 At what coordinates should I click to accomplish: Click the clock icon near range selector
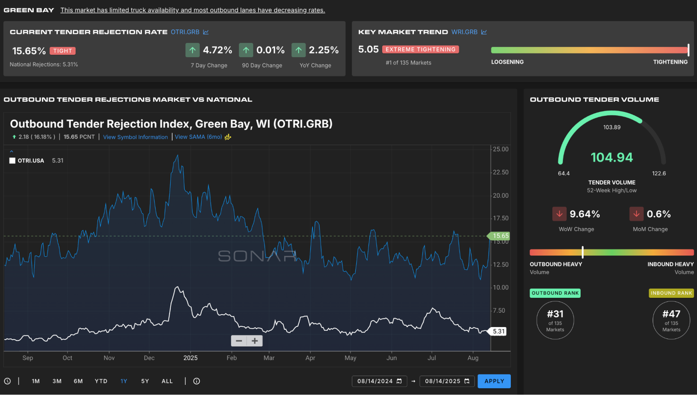pyautogui.click(x=7, y=381)
